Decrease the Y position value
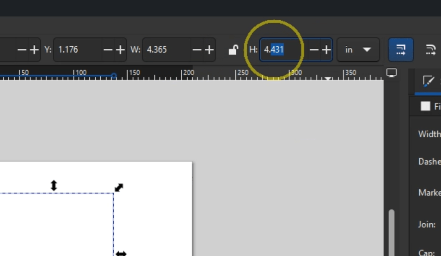This screenshot has width=441, height=256. 108,49
